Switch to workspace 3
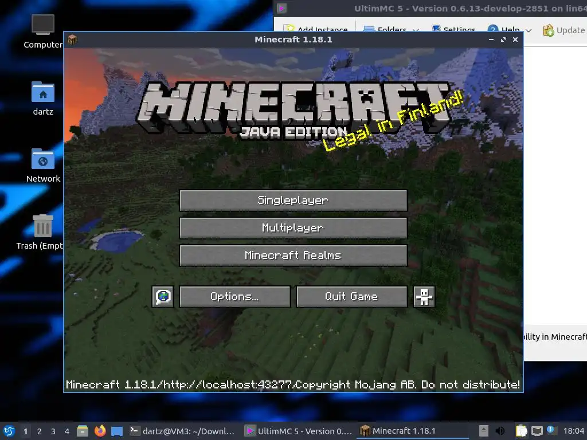Image resolution: width=587 pixels, height=440 pixels. click(x=53, y=431)
